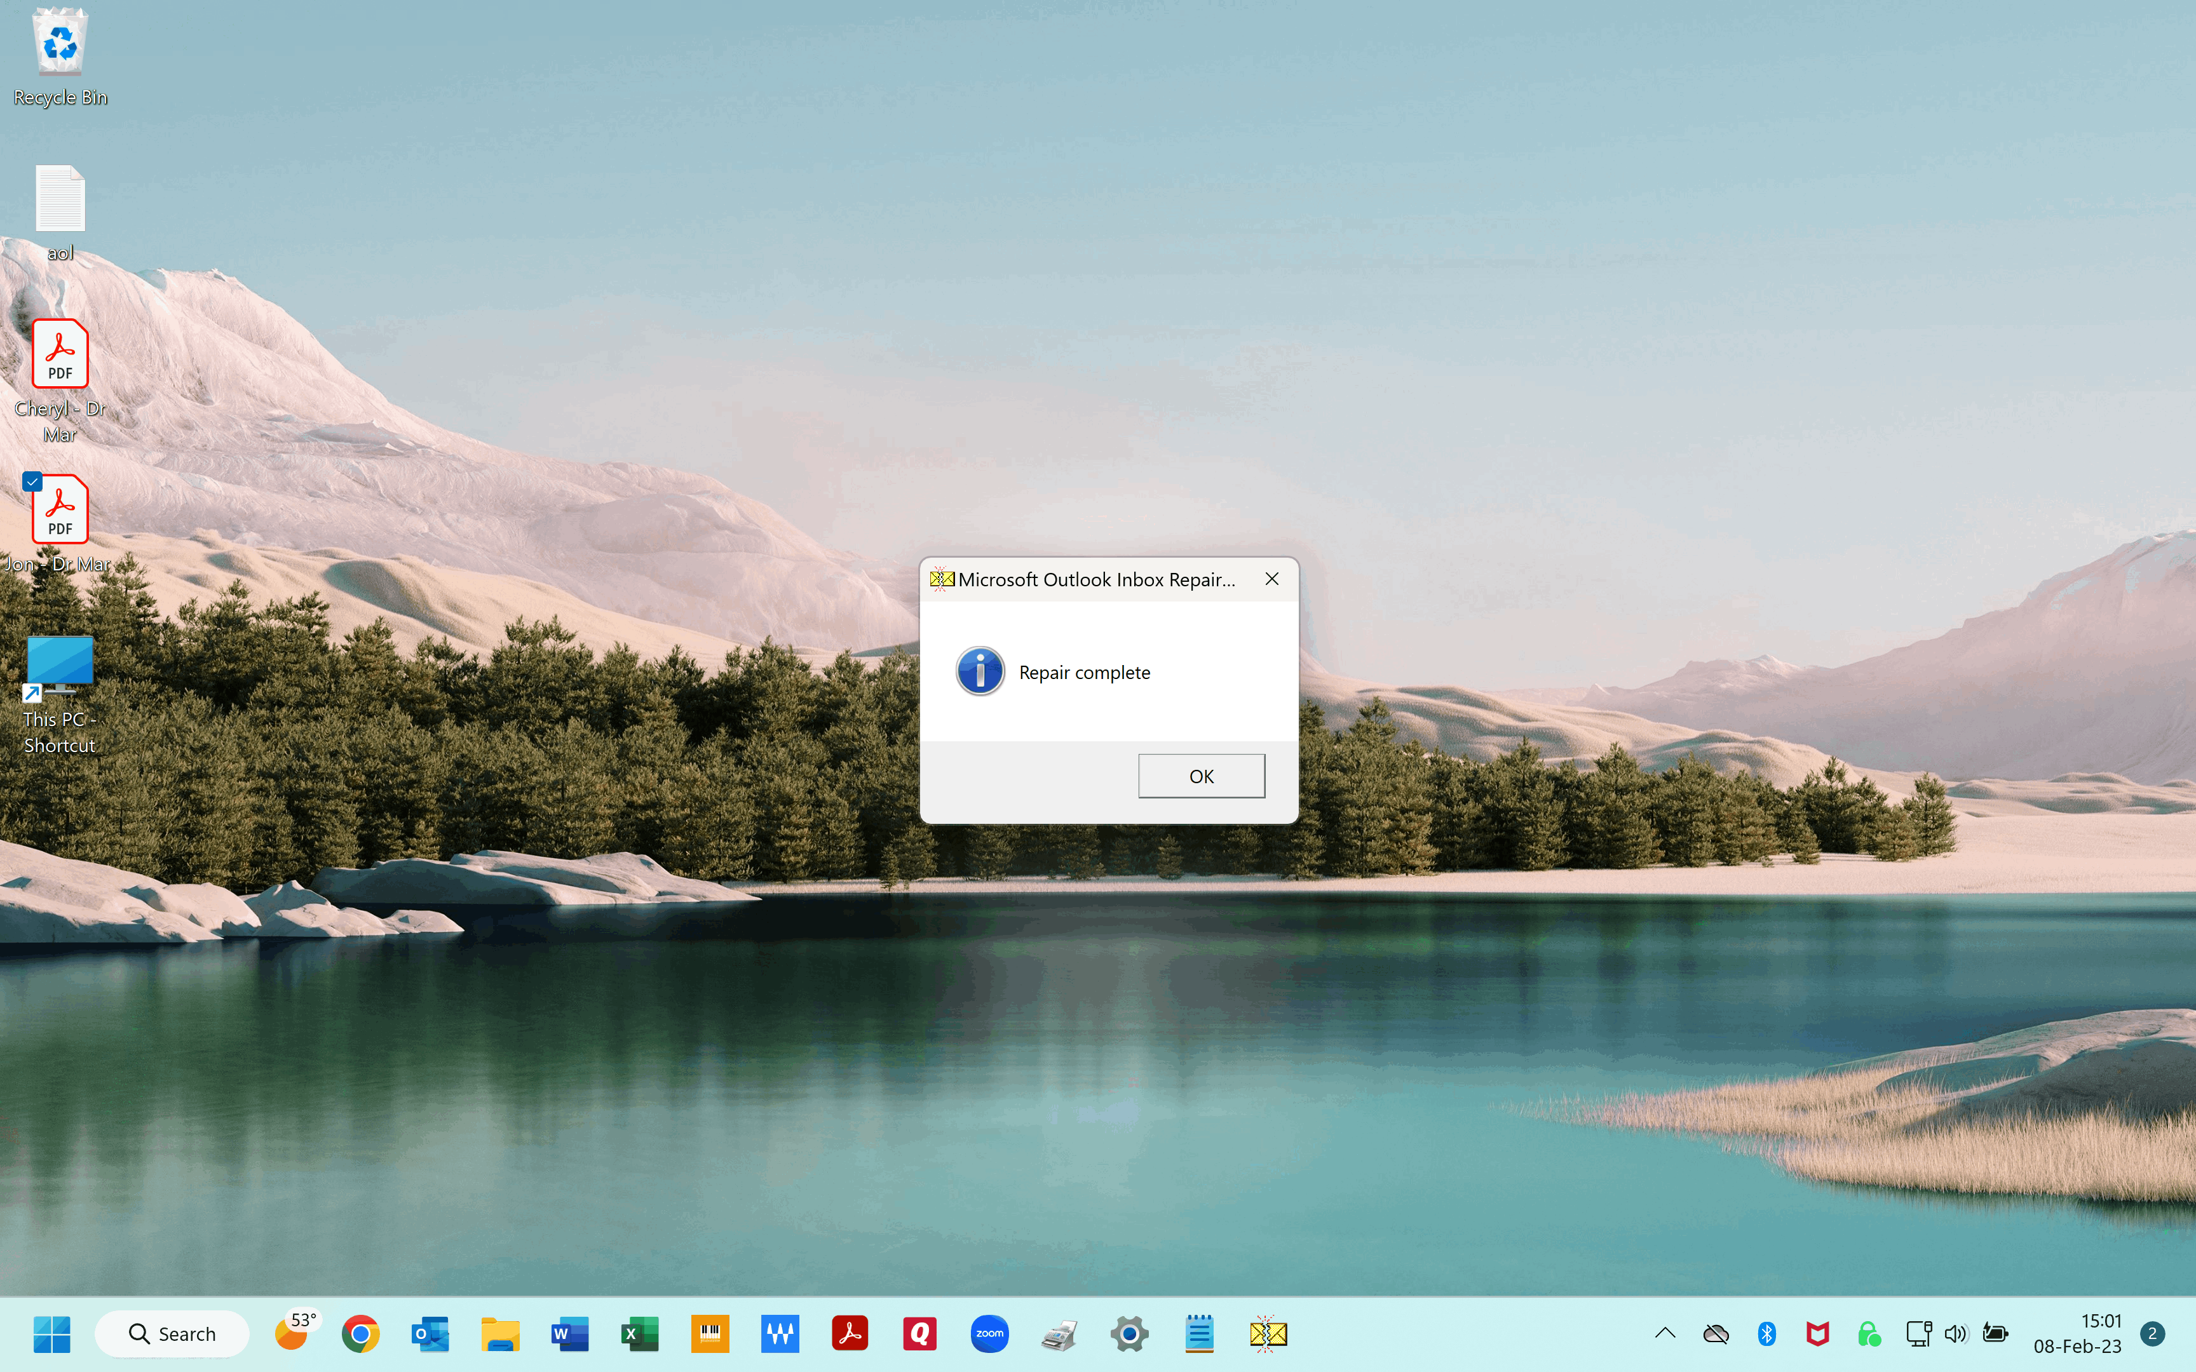
Task: Click the taskbar Search box
Action: point(172,1333)
